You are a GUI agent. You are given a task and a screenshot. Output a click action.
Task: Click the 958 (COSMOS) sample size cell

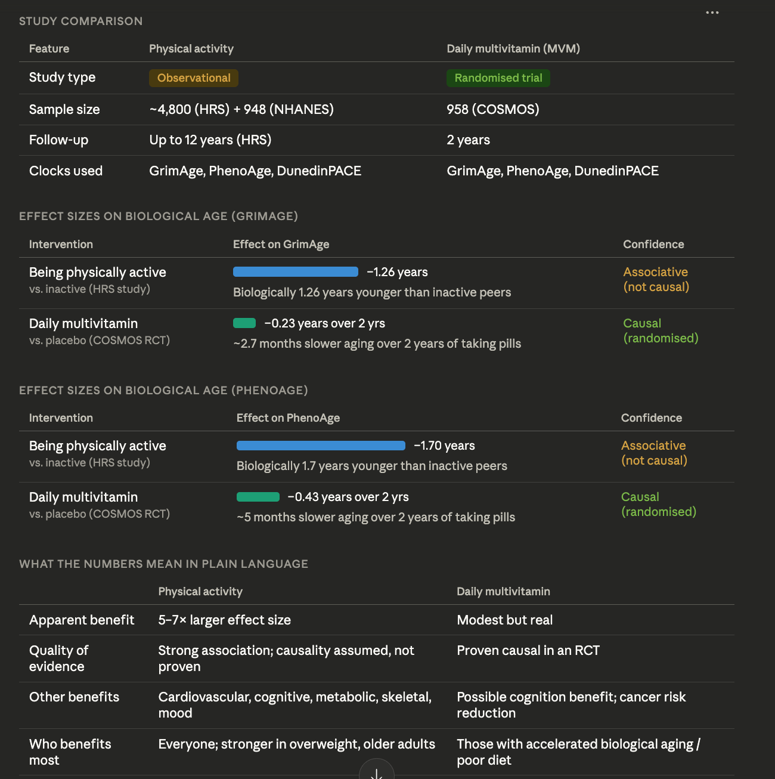[492, 109]
